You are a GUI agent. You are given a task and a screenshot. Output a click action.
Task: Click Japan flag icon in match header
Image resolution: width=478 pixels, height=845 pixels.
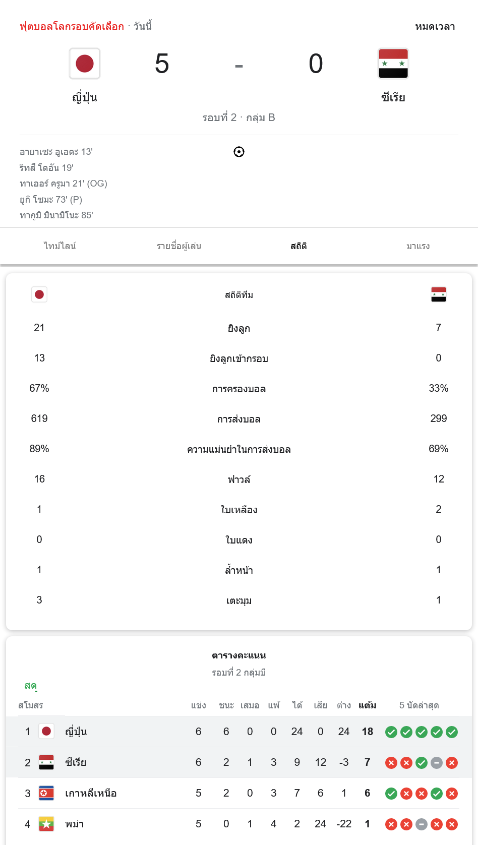point(85,64)
